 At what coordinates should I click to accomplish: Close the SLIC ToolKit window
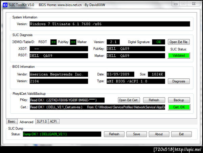194,3
